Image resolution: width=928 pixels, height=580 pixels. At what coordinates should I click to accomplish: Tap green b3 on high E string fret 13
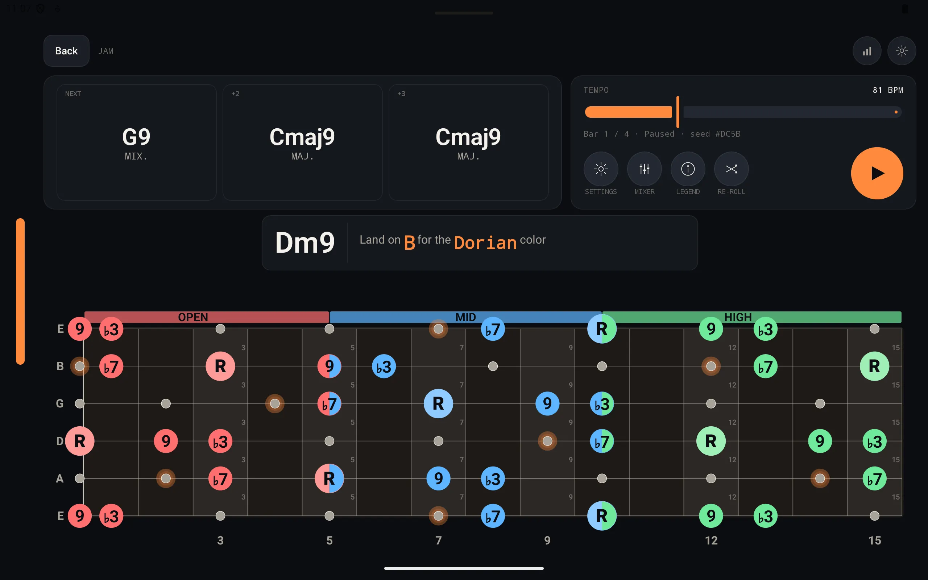pyautogui.click(x=765, y=329)
